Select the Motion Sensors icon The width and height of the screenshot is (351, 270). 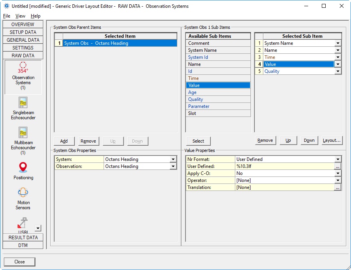pos(23,192)
